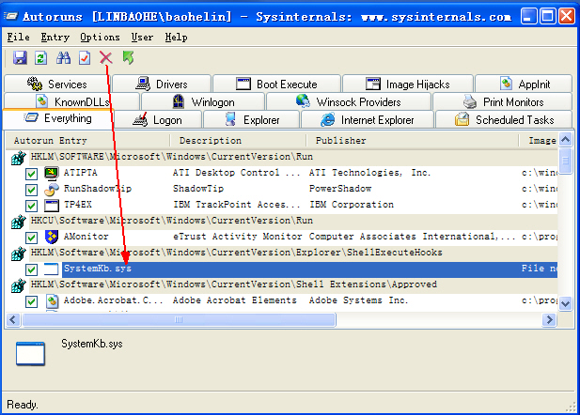Open the User menu

click(142, 38)
